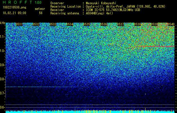Screen dimensions: 177x113
Task: Click the meteor count value 56
Action: pos(41,13)
